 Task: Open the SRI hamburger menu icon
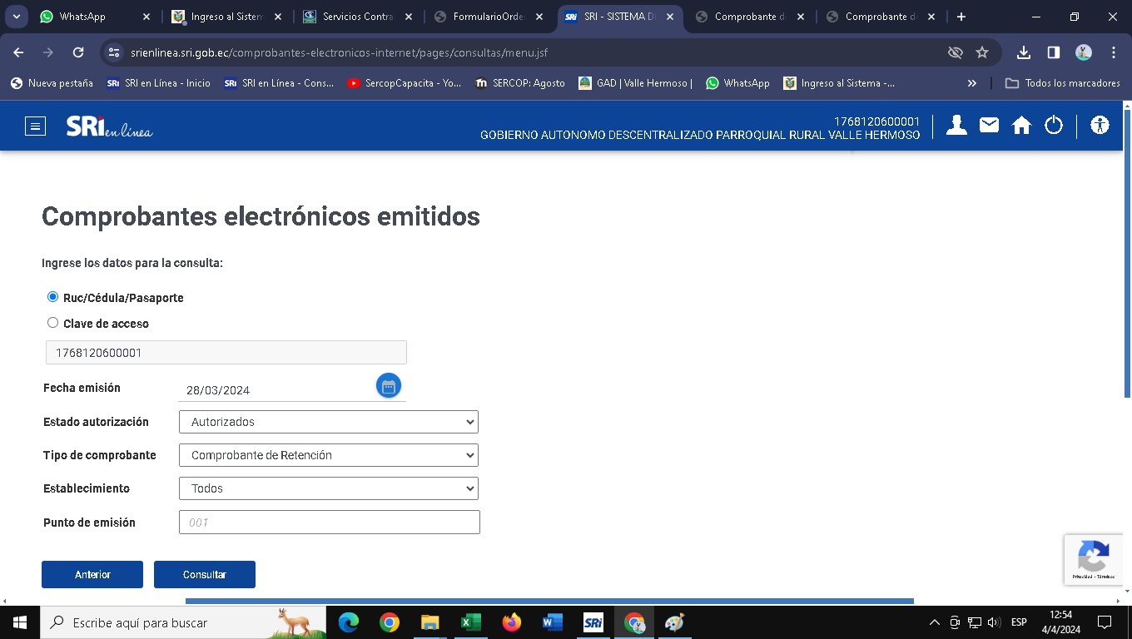tap(35, 126)
